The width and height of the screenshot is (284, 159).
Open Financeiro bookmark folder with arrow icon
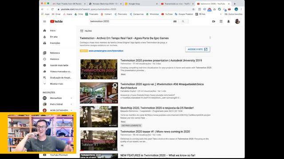121,14
